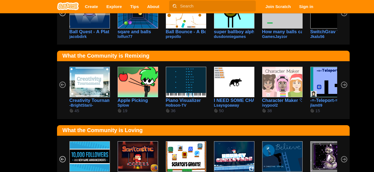The height and width of the screenshot is (172, 374).
Task: Open the Piano Visualizer project title
Action: (183, 101)
